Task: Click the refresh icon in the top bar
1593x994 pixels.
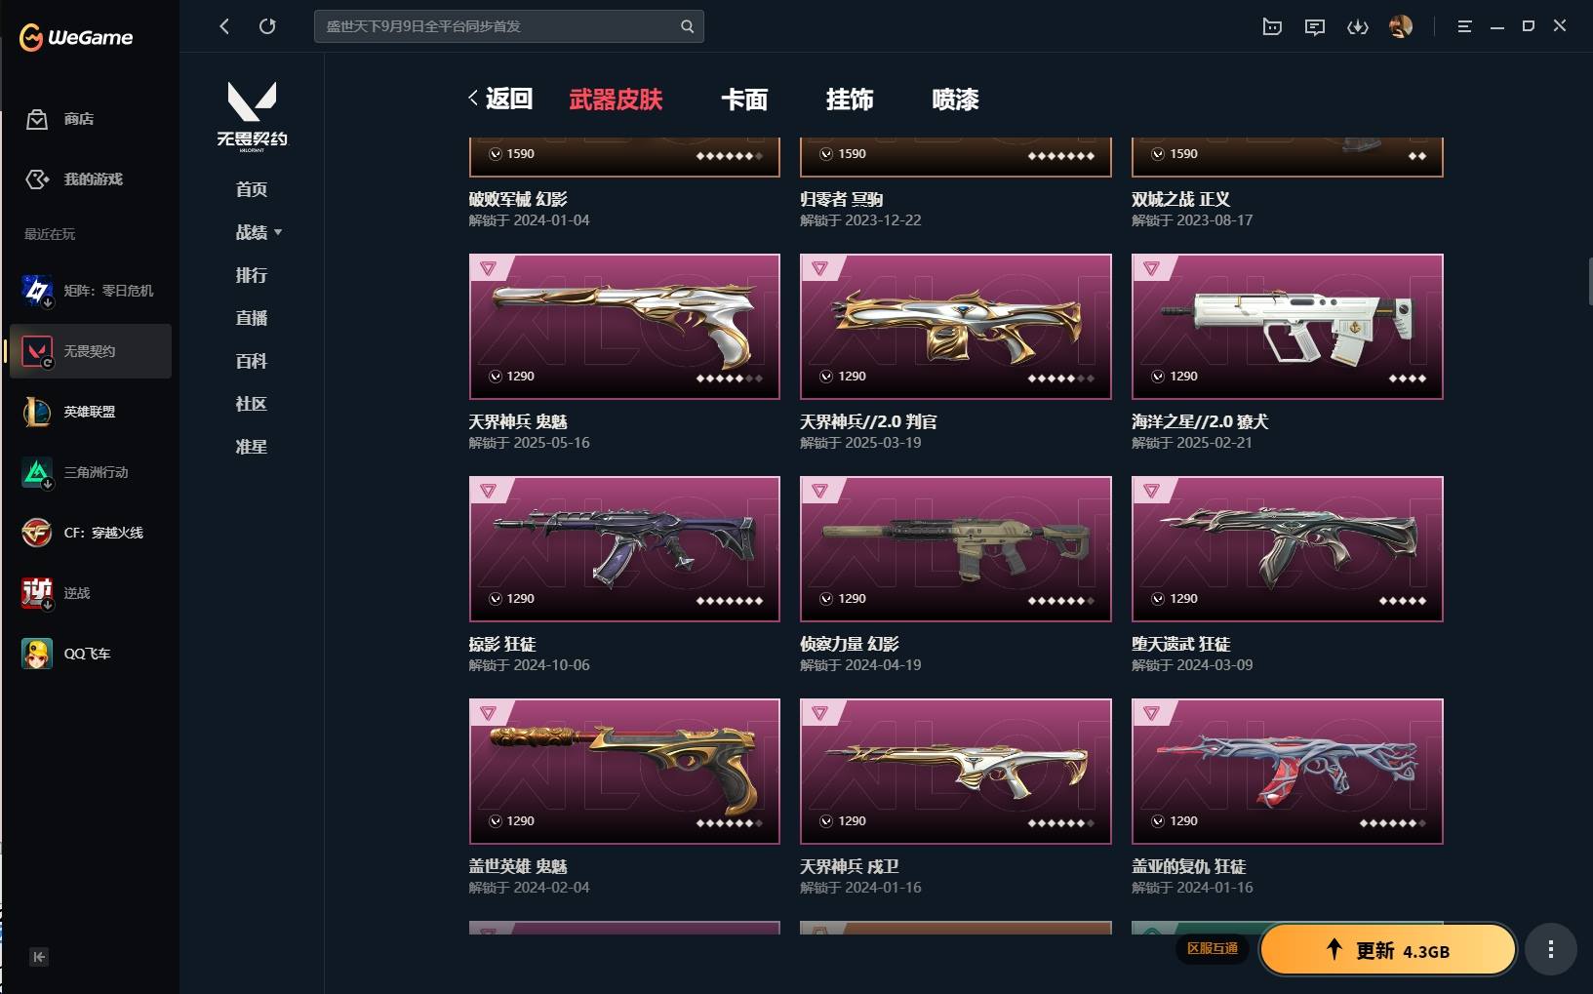Action: pyautogui.click(x=267, y=26)
